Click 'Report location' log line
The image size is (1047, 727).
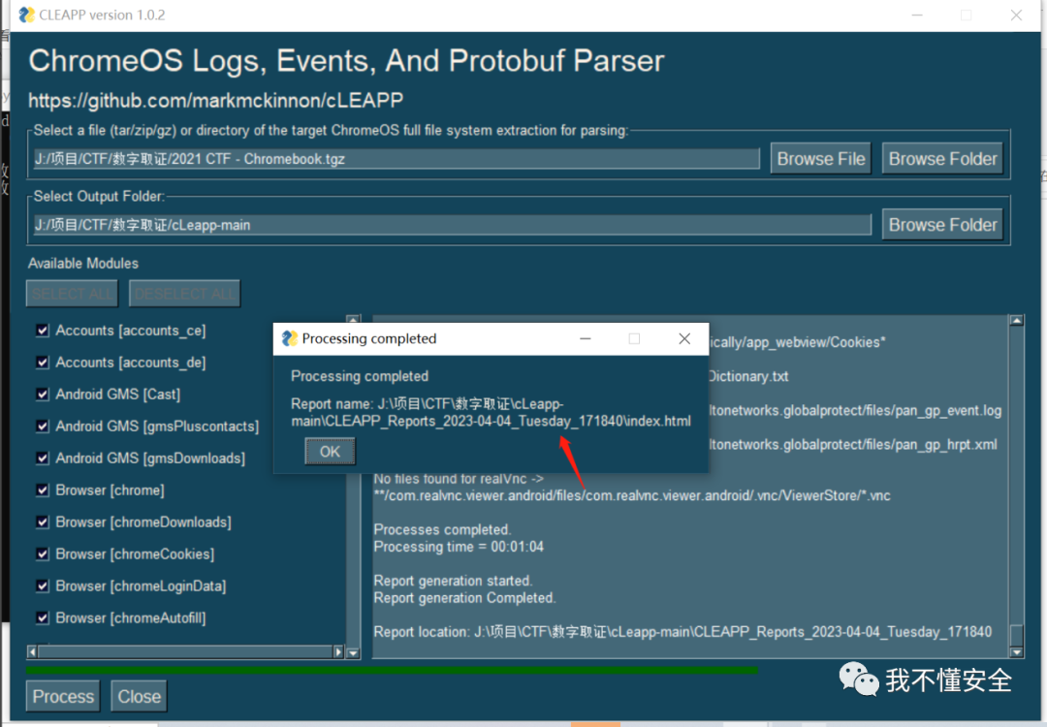tap(682, 632)
